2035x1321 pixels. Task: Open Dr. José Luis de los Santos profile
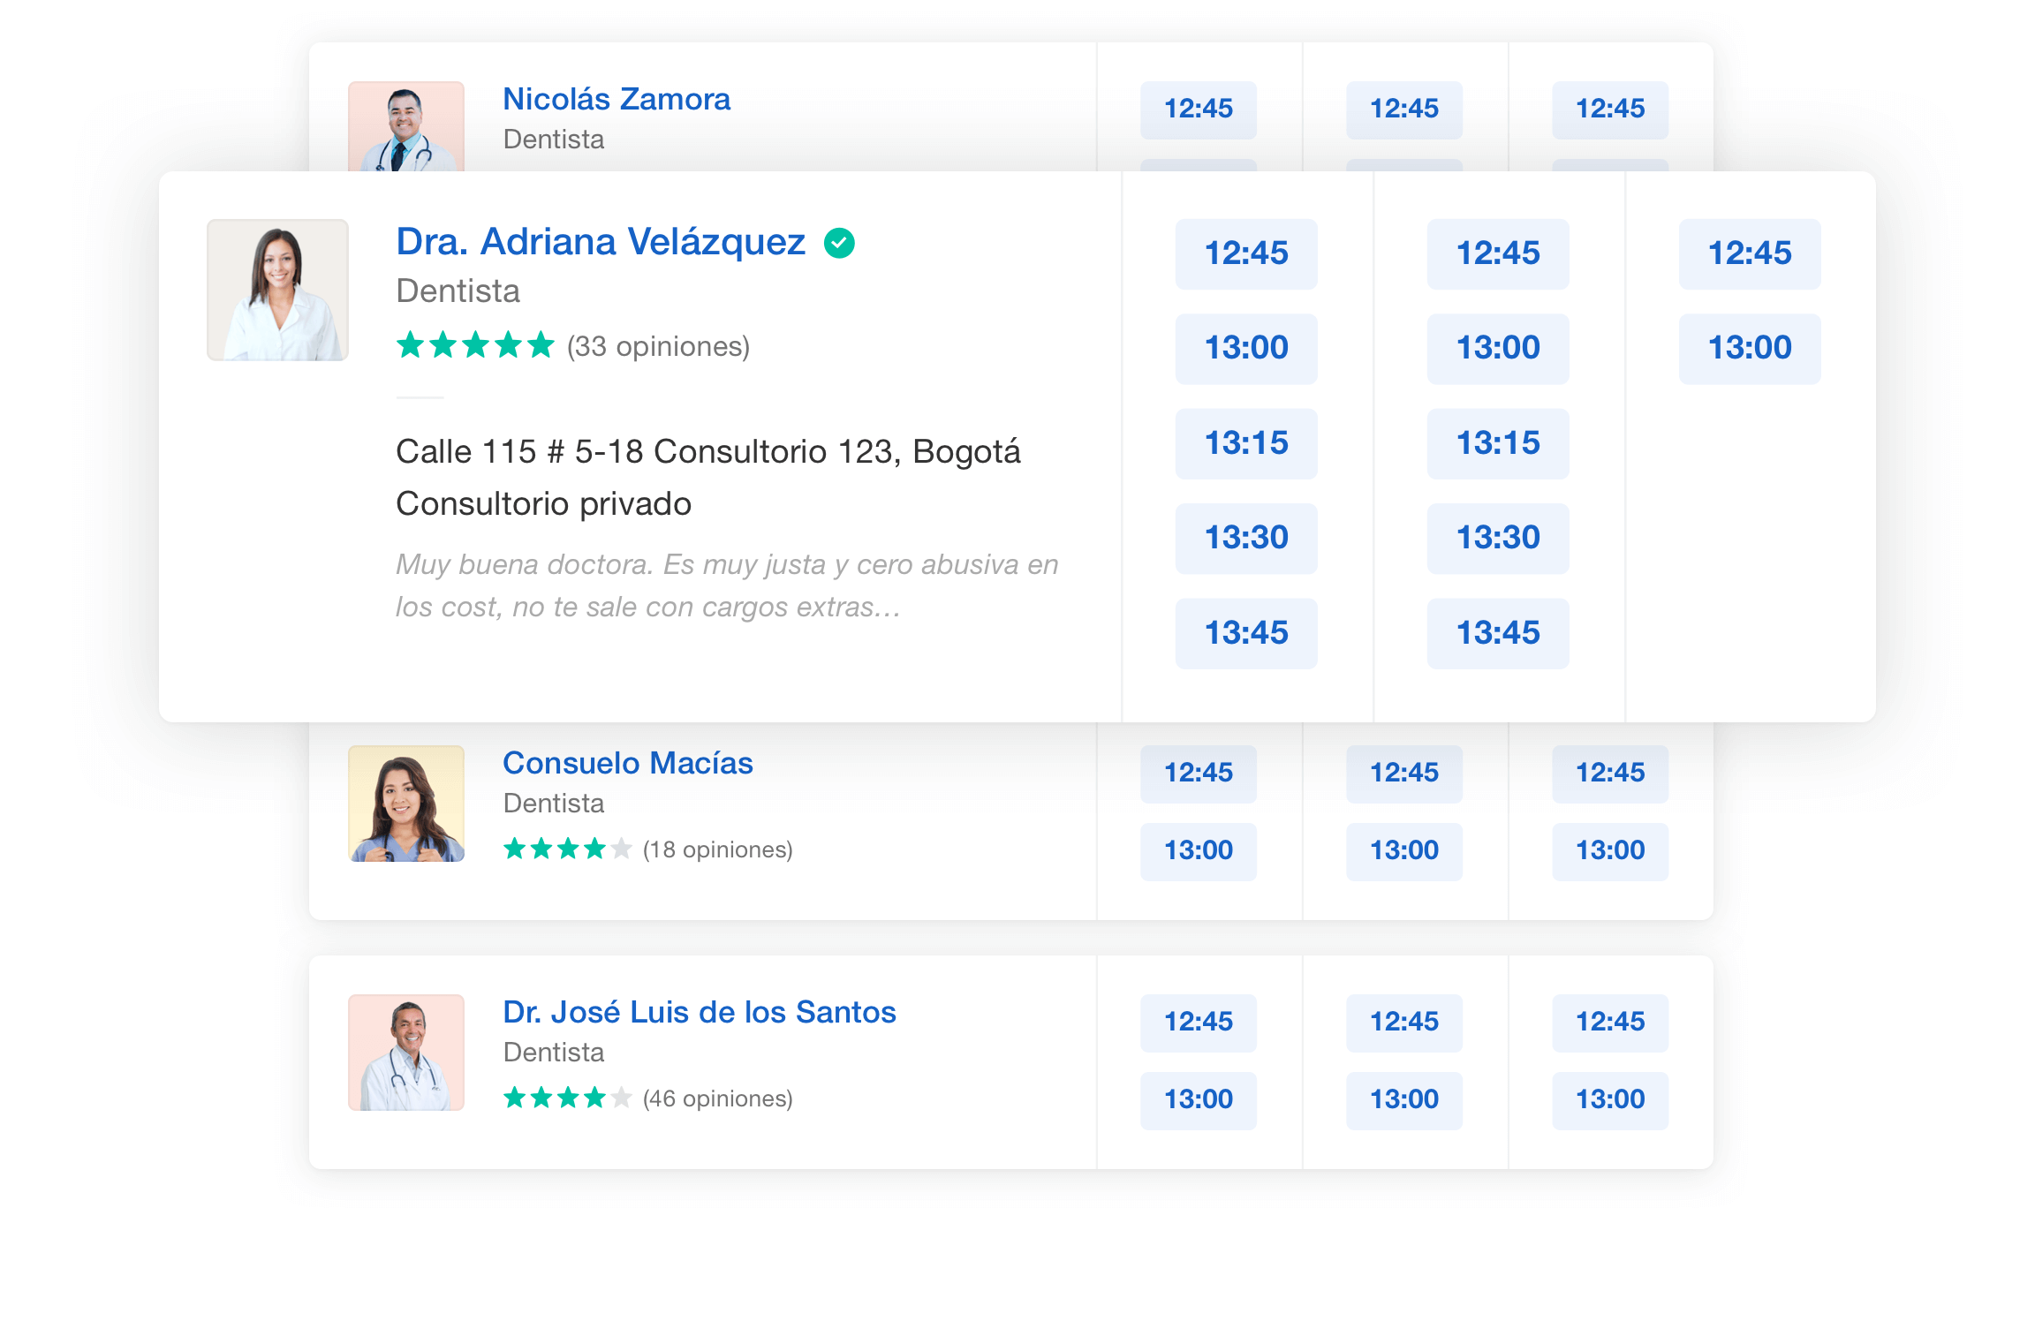pyautogui.click(x=699, y=1012)
